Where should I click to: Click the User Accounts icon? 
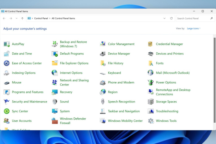[x=6, y=121]
